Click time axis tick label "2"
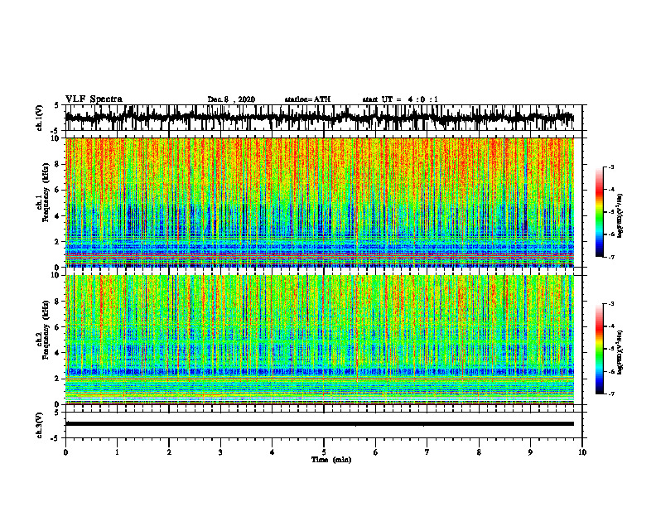 coord(169,452)
